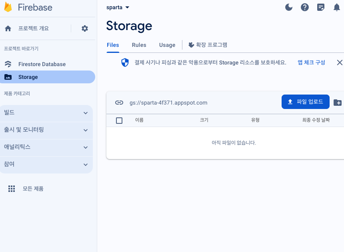This screenshot has height=252, width=344.
Task: Click the Firebase wordmark text
Action: (35, 8)
